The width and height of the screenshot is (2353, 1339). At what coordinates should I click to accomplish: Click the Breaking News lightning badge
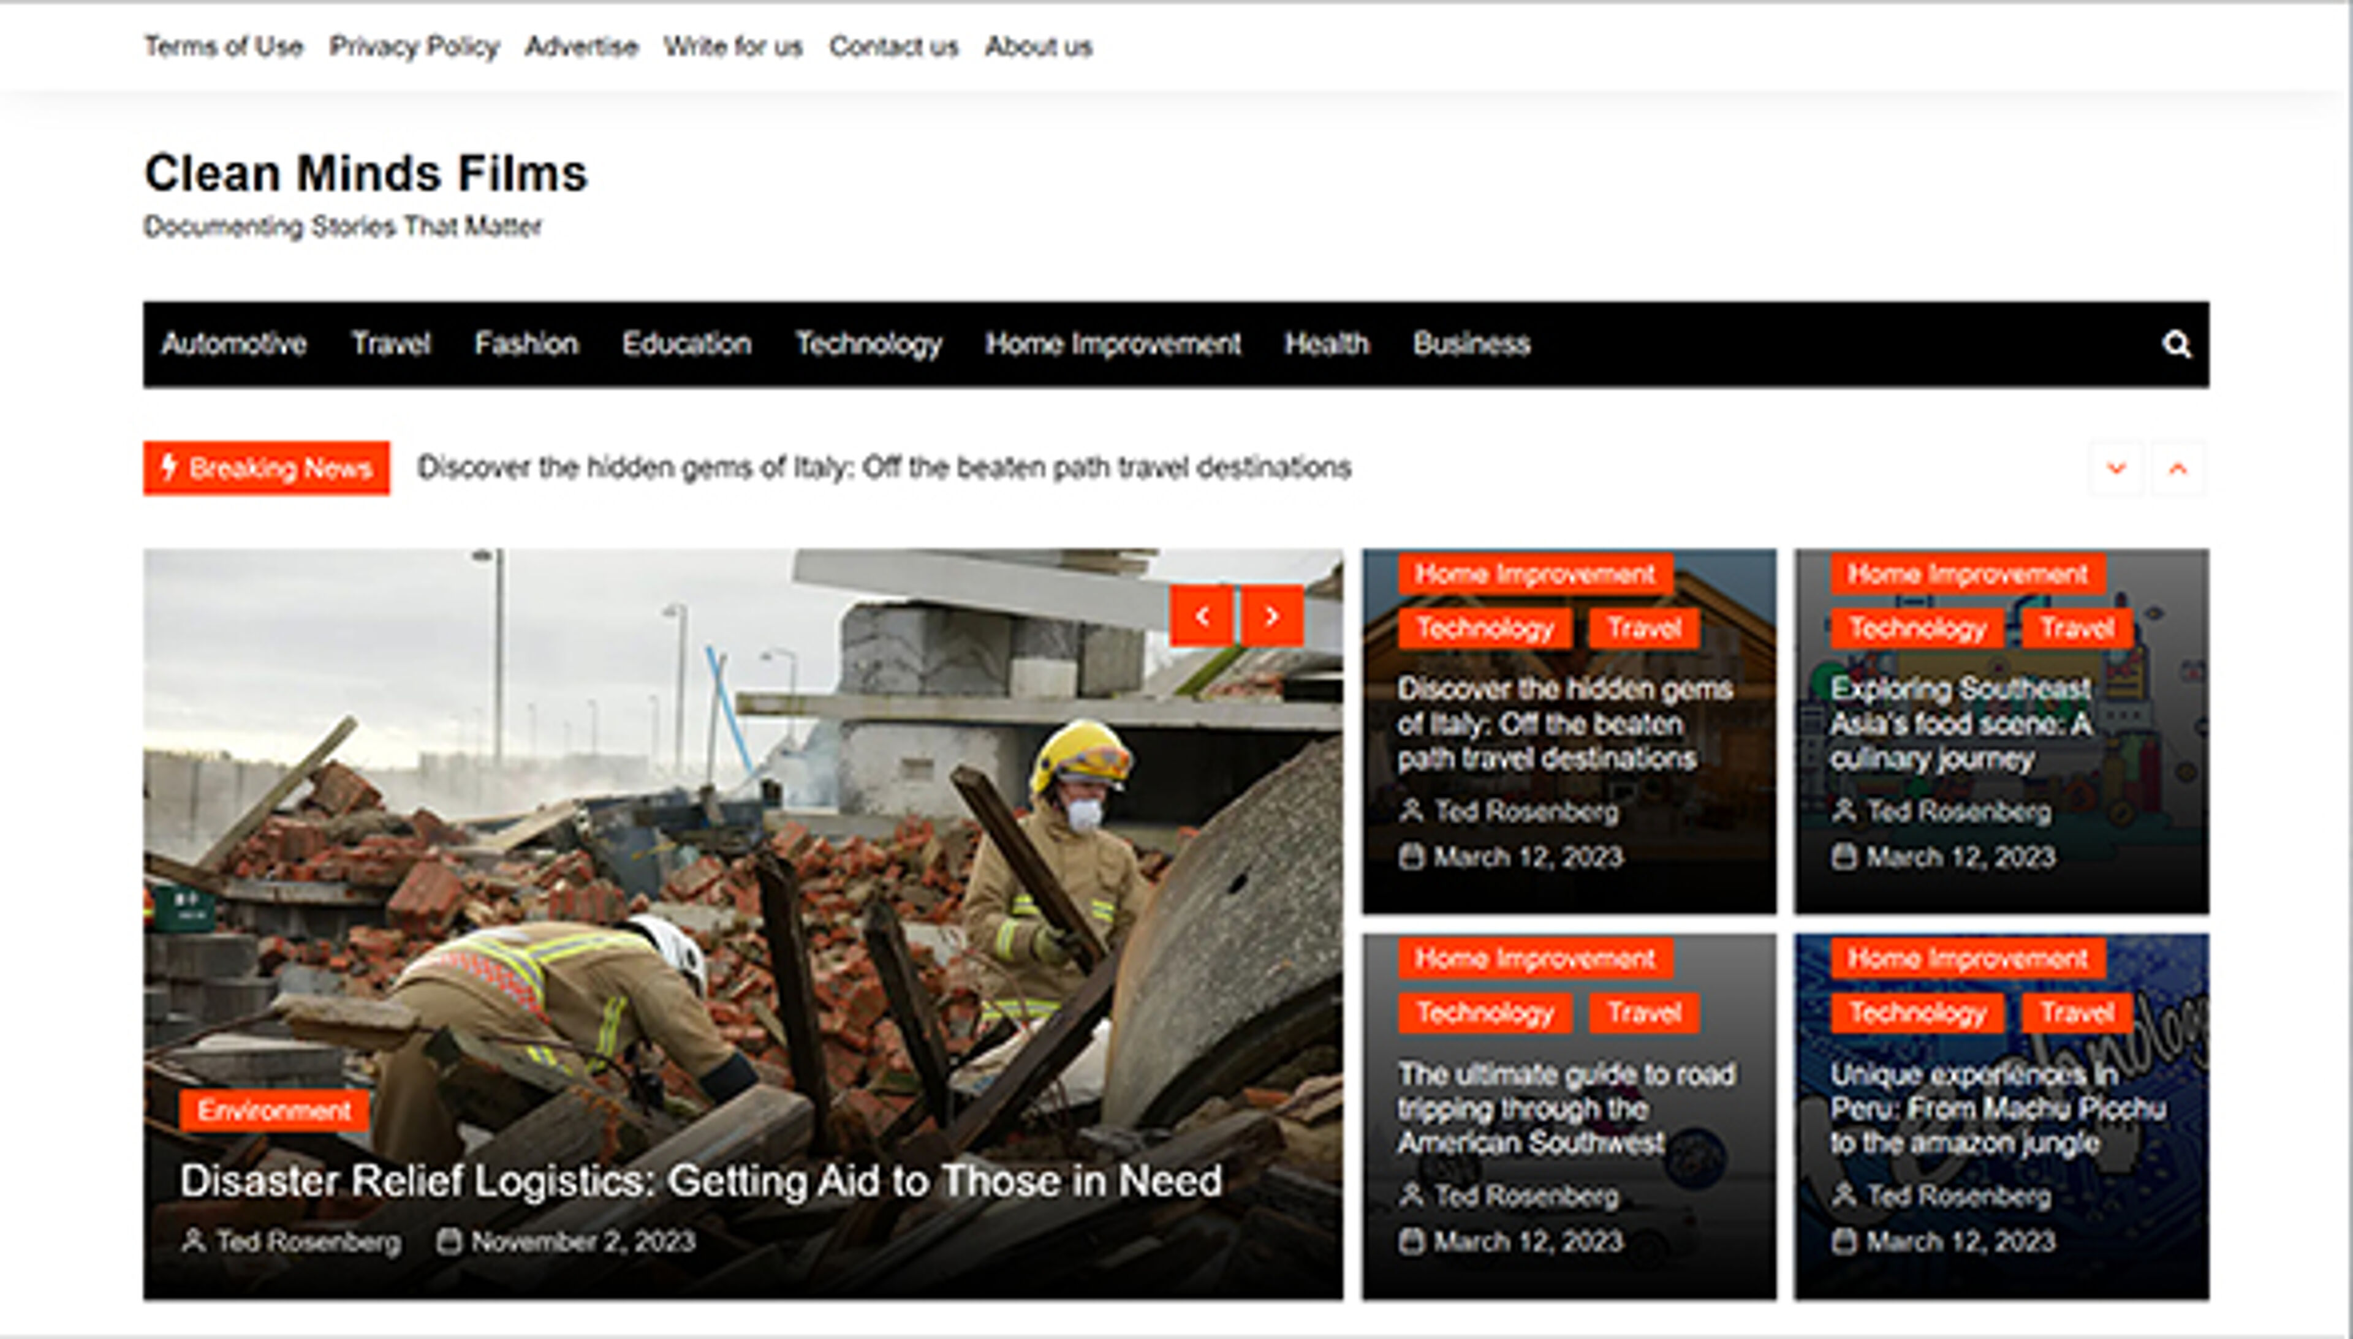(x=266, y=468)
